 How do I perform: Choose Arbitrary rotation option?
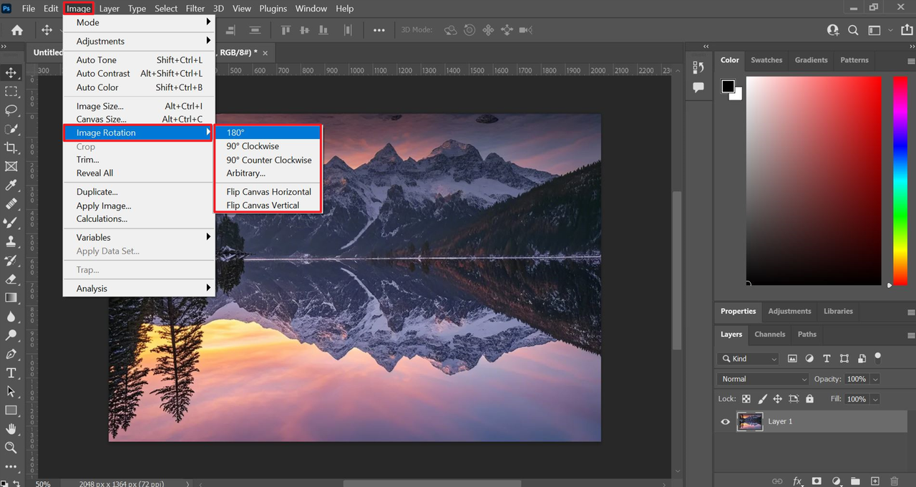268,173
